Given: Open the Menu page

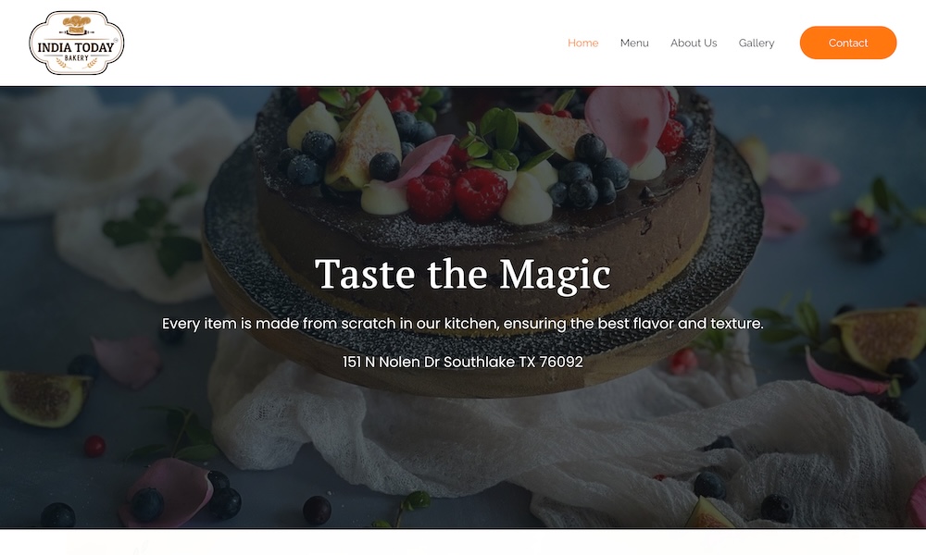Looking at the screenshot, I should [634, 43].
